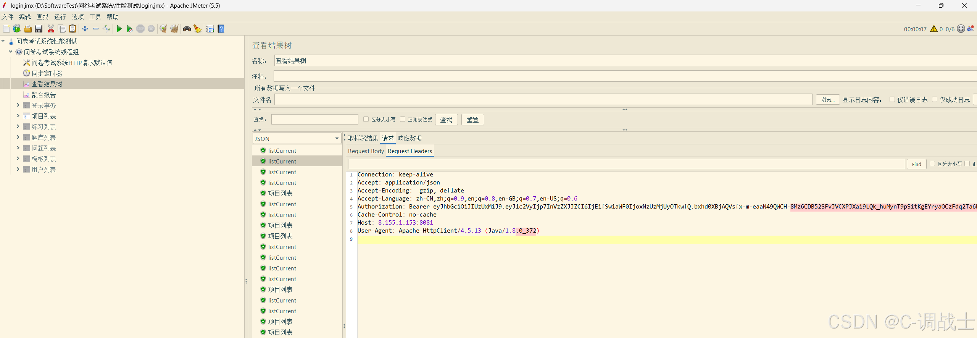The image size is (977, 338).
Task: Switch to 取样器结果 tab
Action: coord(363,138)
